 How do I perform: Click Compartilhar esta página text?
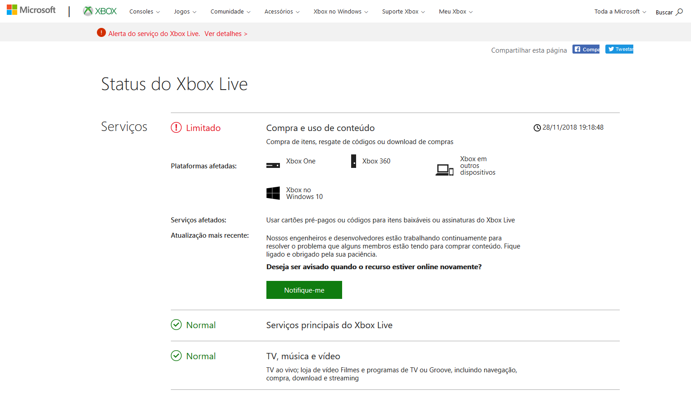coord(529,50)
